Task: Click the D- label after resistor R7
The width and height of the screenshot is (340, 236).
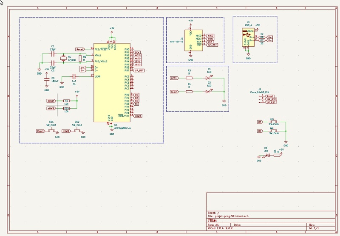Action: pos(269,40)
